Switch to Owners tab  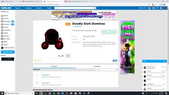(x=54, y=66)
